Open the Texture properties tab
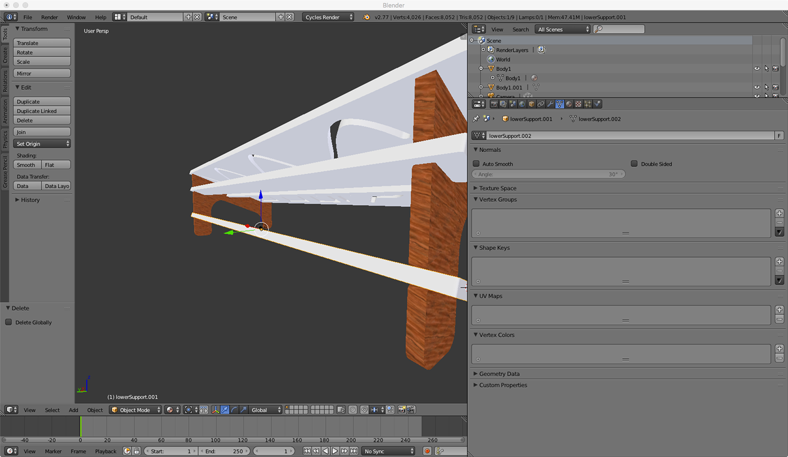Image resolution: width=788 pixels, height=457 pixels. (x=578, y=104)
